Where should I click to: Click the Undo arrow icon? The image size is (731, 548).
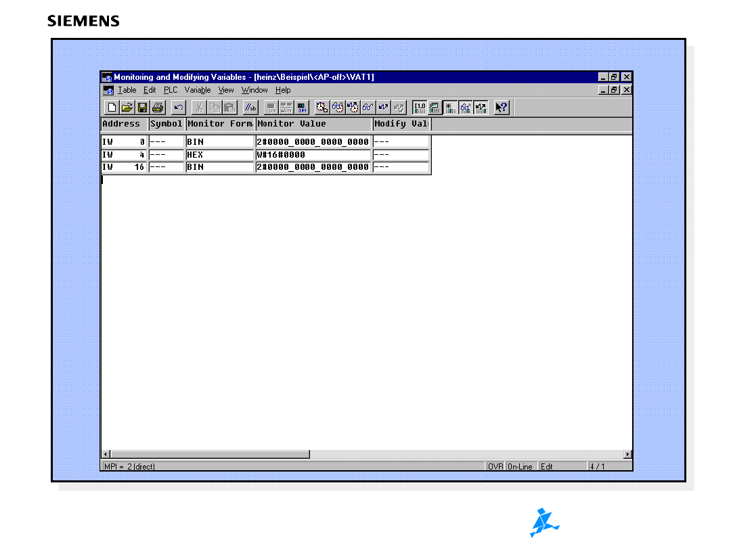[x=179, y=108]
